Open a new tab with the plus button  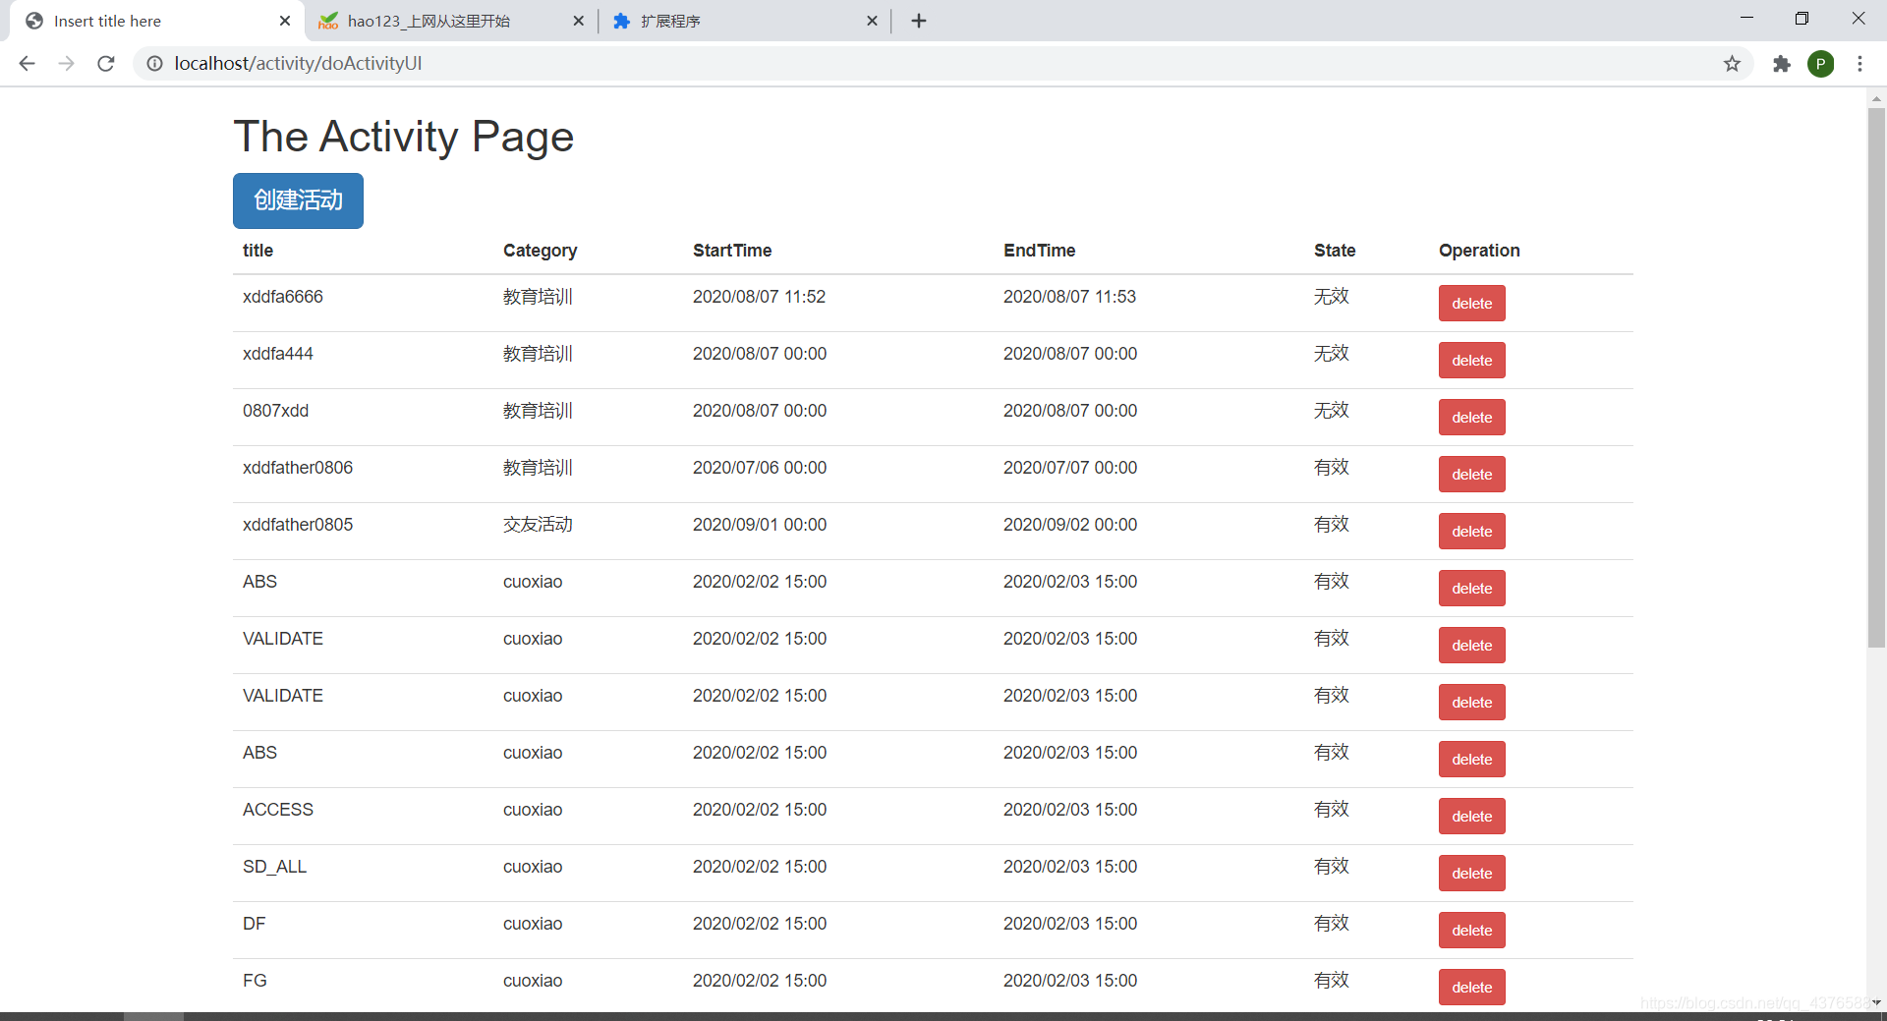point(919,21)
